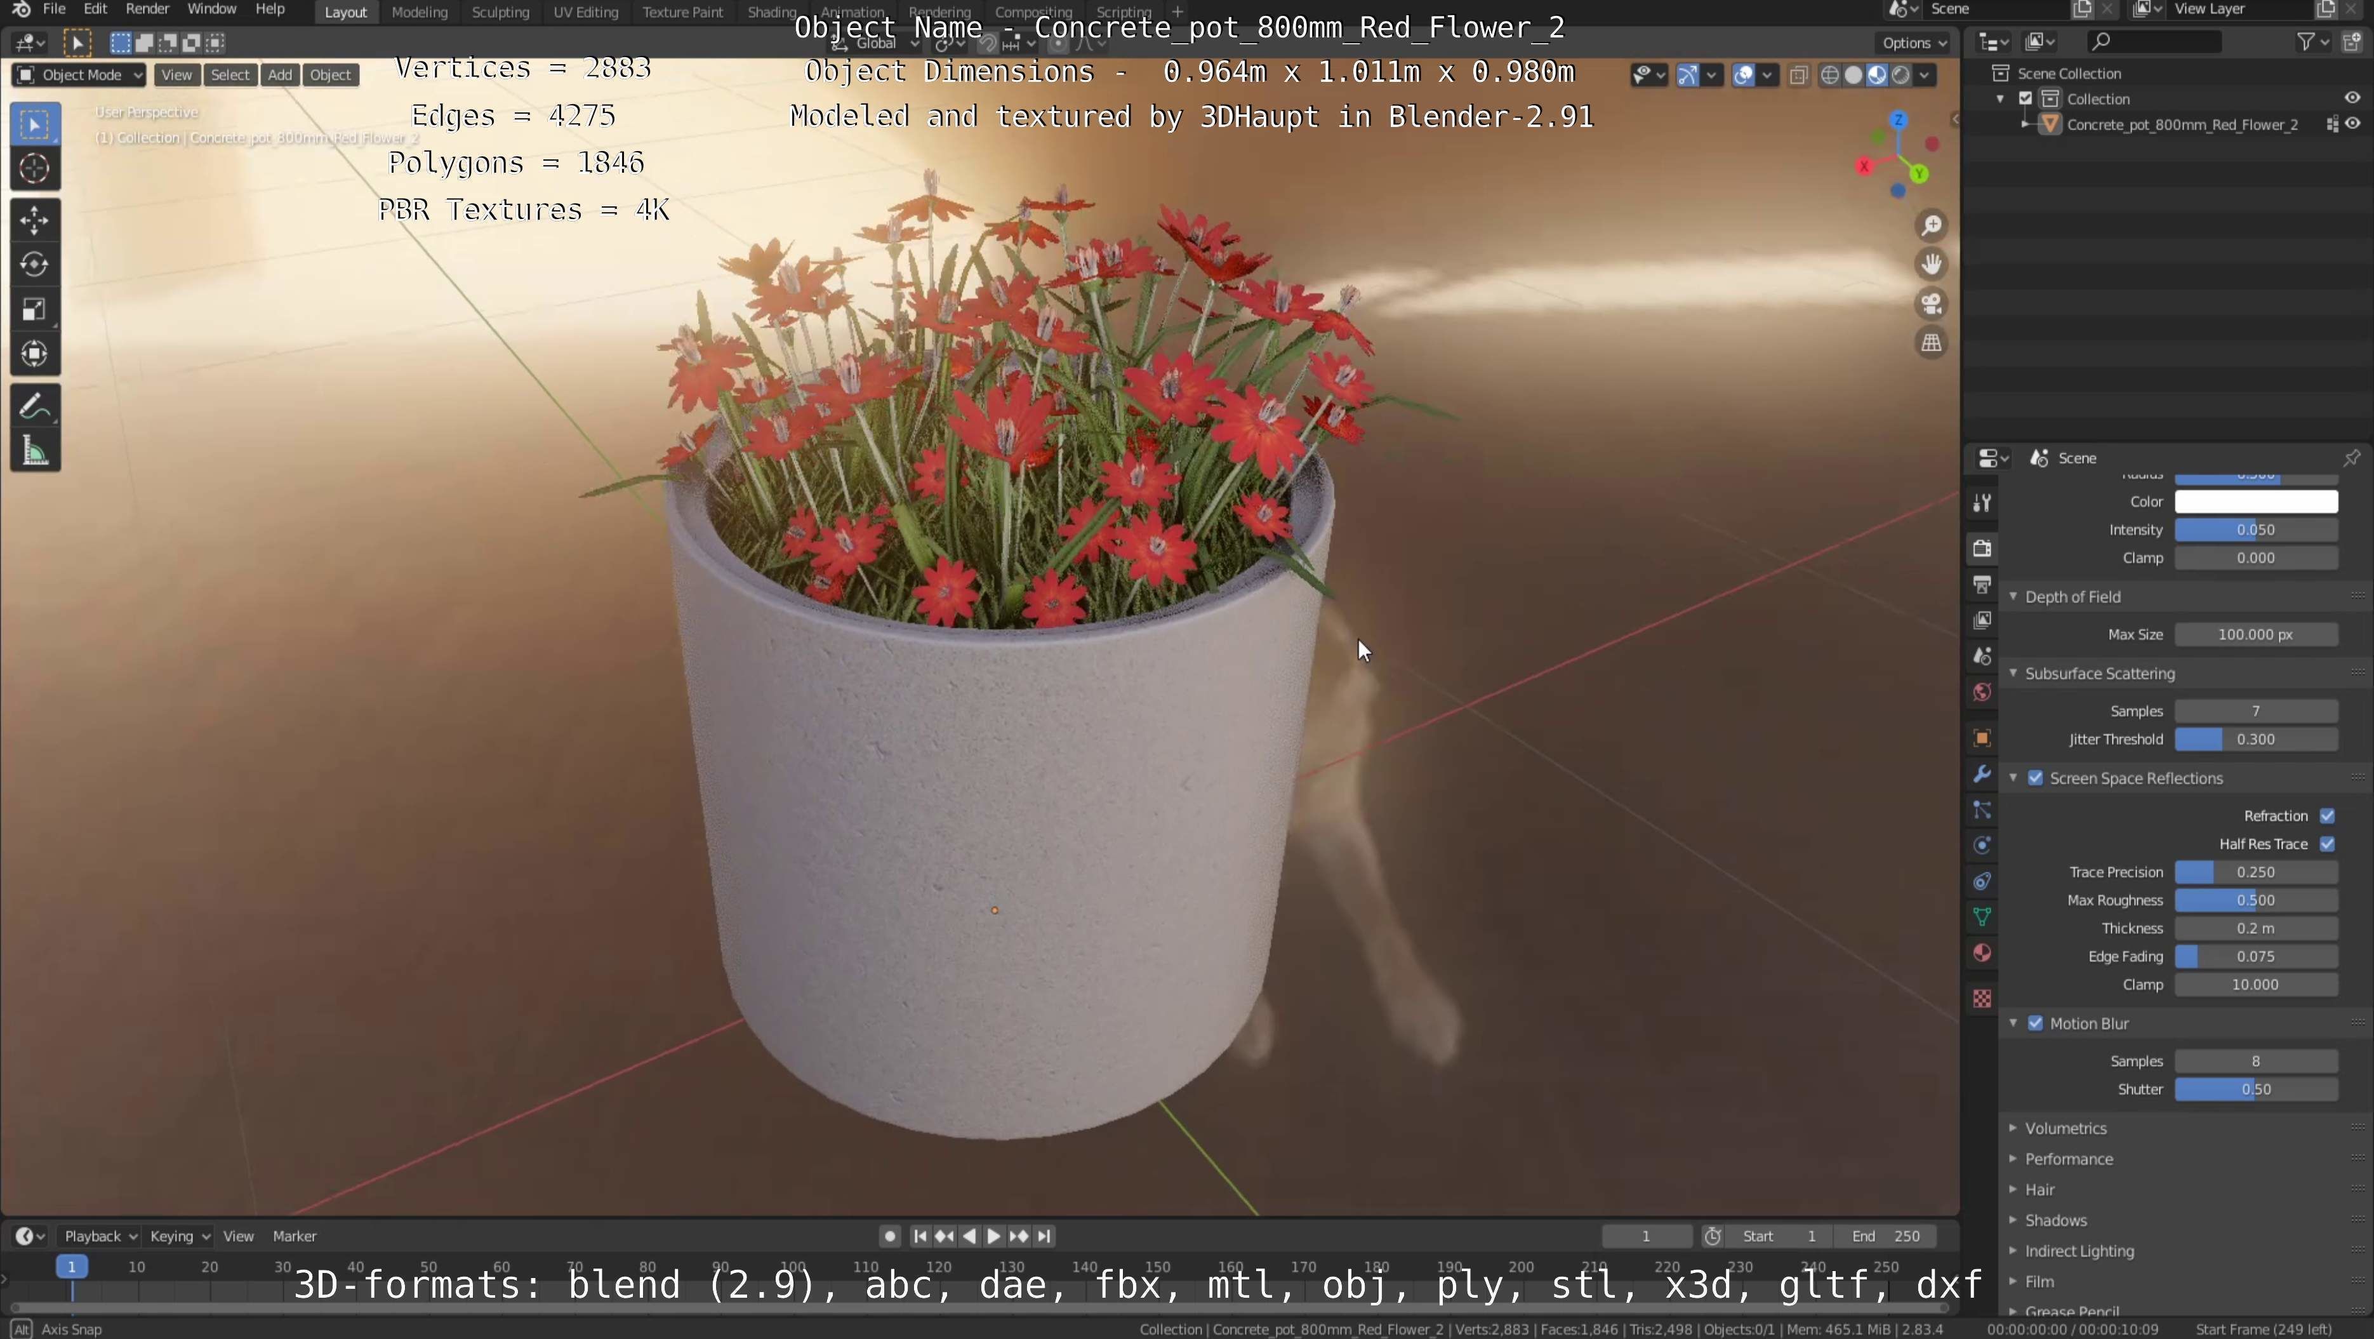The image size is (2374, 1339).
Task: Hide Concrete_pot_800mm_Red_Flower_2 object eye icon
Action: [2353, 124]
